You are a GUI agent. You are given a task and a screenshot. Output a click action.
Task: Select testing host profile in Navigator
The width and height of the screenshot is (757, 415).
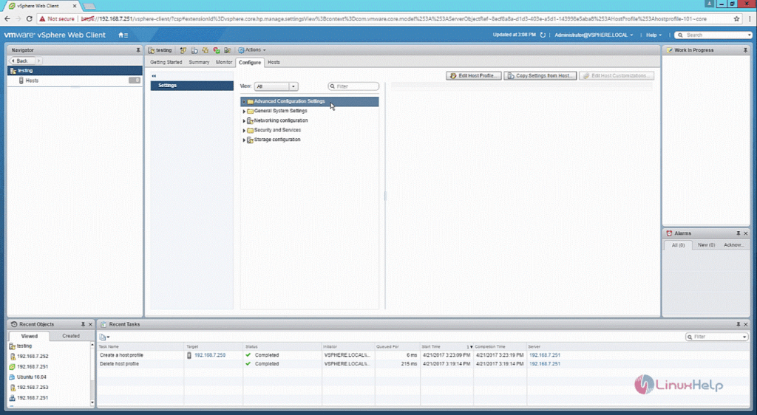(x=75, y=70)
